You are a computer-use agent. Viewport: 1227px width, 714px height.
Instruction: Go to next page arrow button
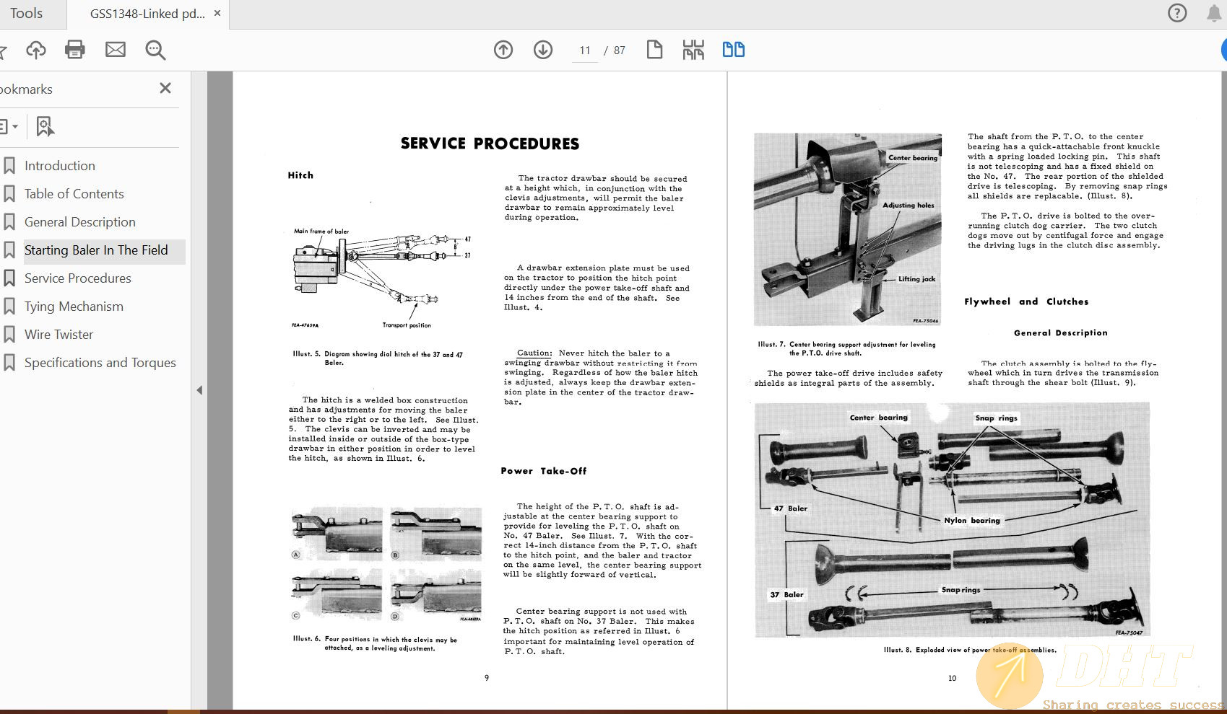point(543,50)
